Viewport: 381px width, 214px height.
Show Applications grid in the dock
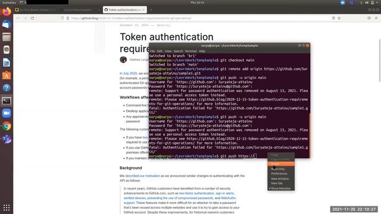[7, 207]
